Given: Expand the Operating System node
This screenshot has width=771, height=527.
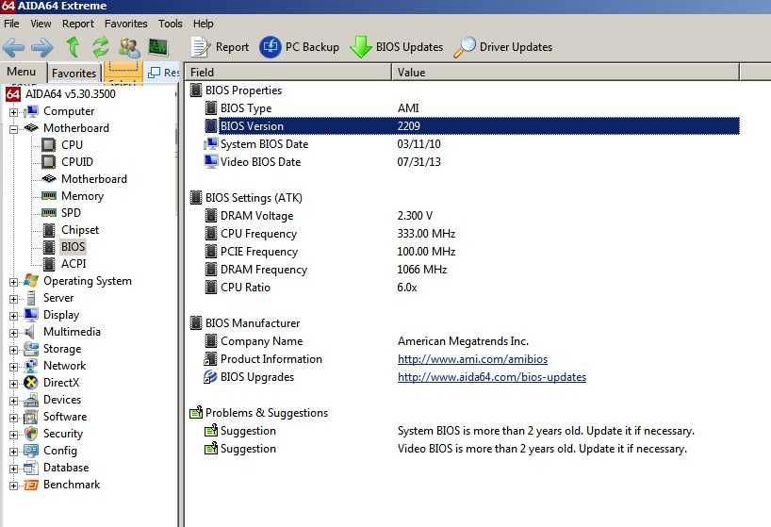Looking at the screenshot, I should pyautogui.click(x=14, y=282).
